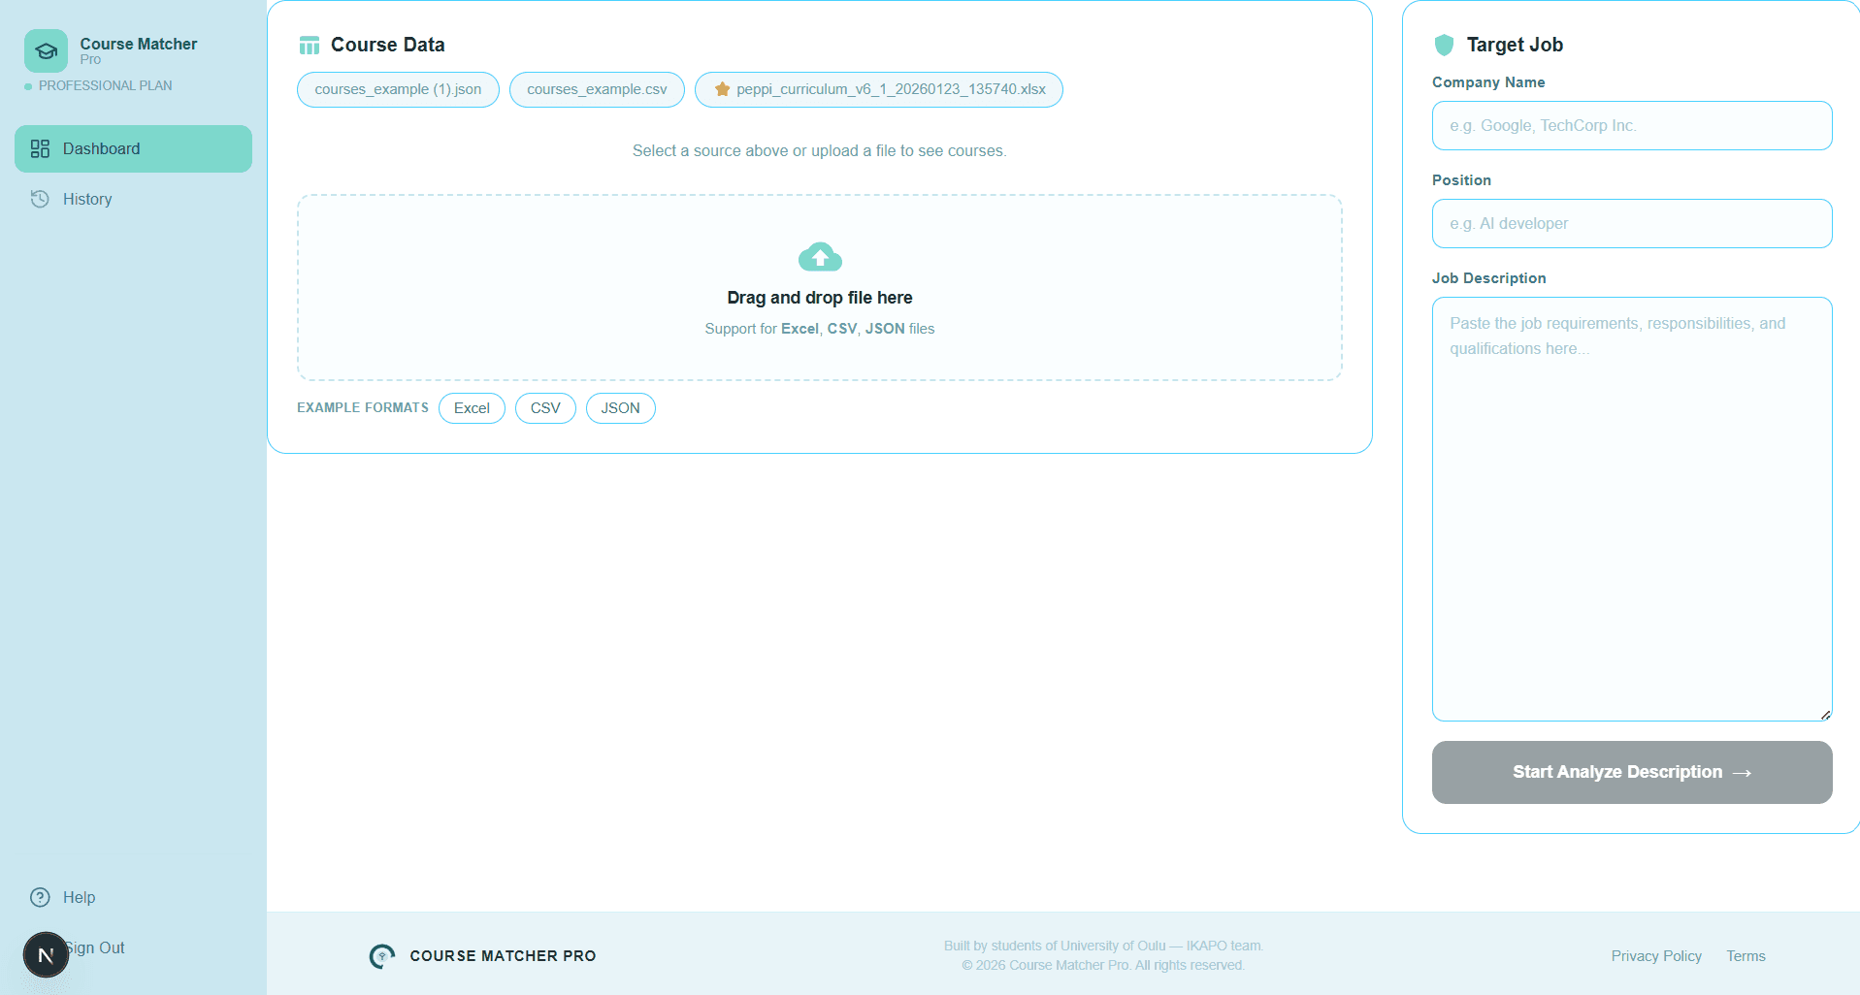This screenshot has height=995, width=1860.
Task: Click the COURSE MATCHER PRO footer text
Action: 503,956
